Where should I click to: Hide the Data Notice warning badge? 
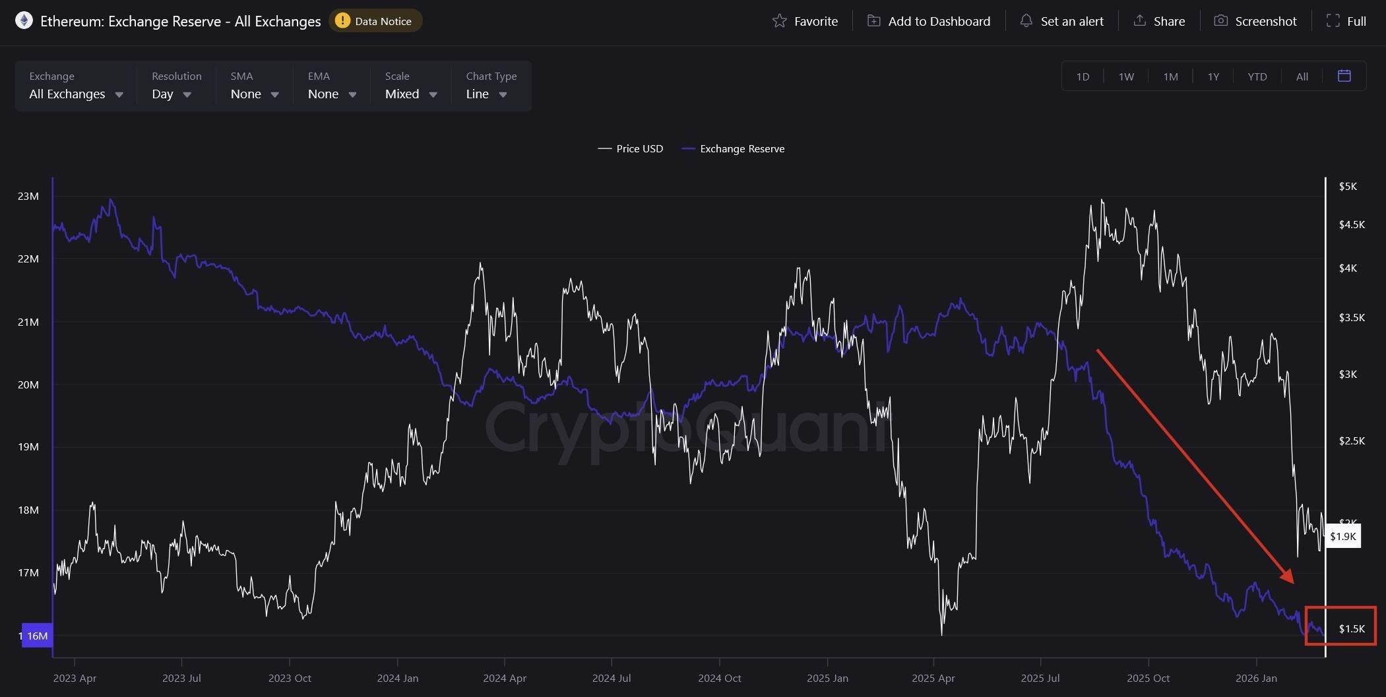point(375,20)
